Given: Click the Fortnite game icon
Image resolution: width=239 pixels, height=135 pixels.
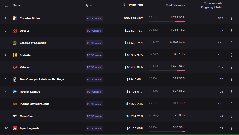Looking at the screenshot, I should click(15, 55).
